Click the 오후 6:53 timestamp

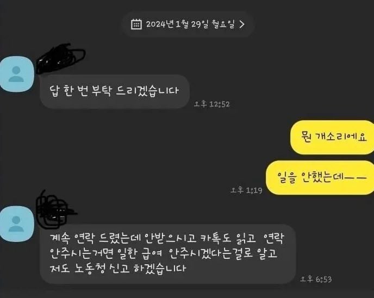pyautogui.click(x=316, y=279)
